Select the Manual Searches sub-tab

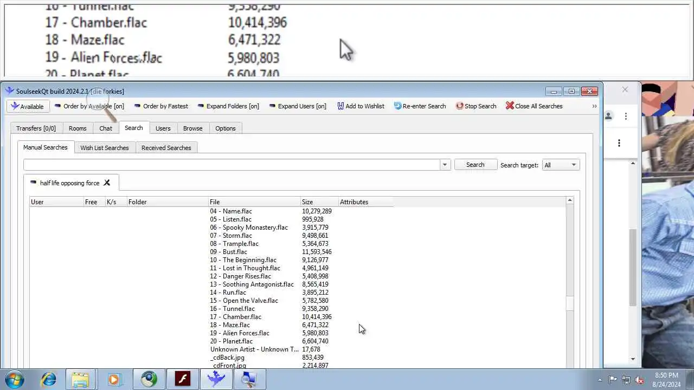point(46,147)
